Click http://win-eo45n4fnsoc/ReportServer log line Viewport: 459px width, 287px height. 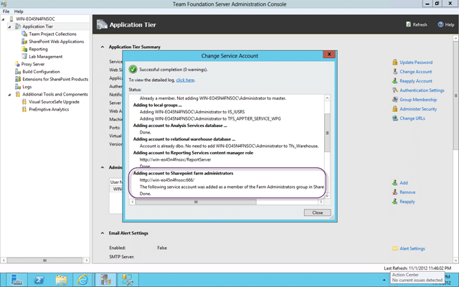click(175, 159)
